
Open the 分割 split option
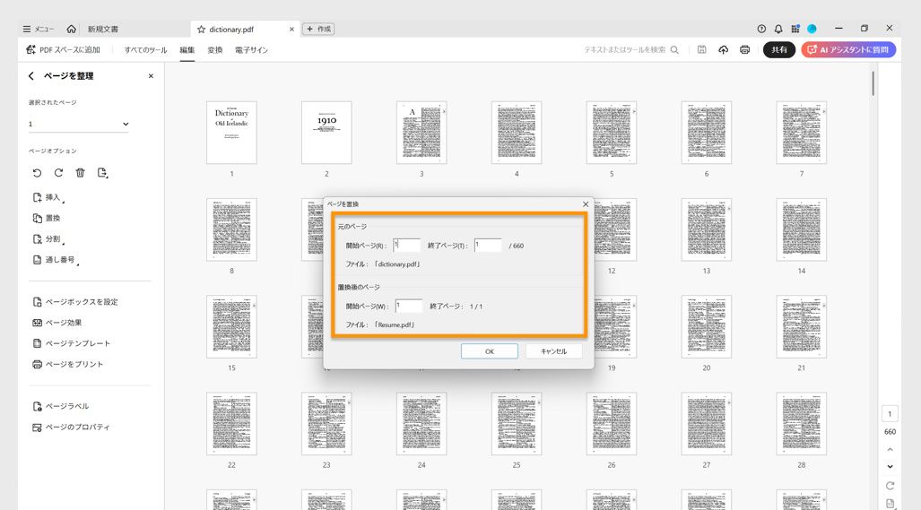coord(48,238)
